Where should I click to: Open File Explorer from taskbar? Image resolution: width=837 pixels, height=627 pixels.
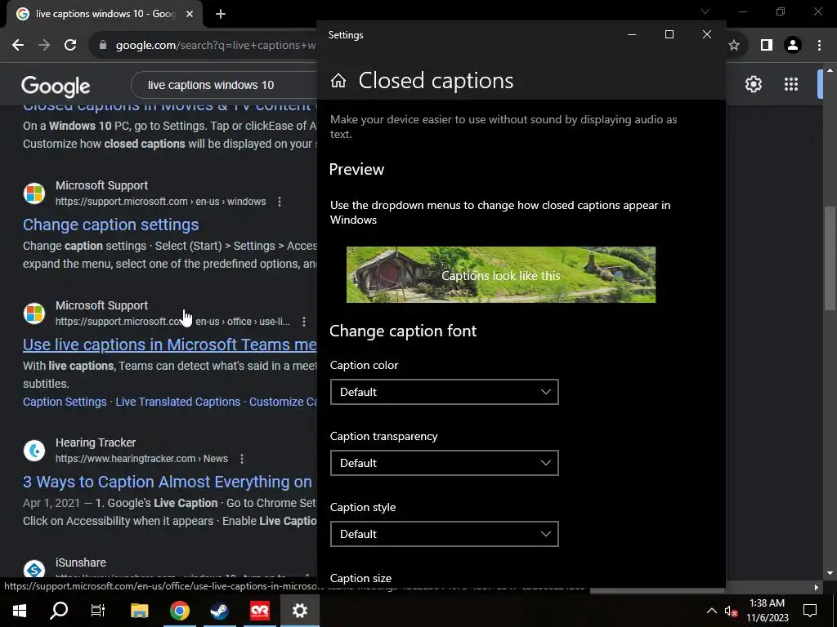pyautogui.click(x=139, y=611)
